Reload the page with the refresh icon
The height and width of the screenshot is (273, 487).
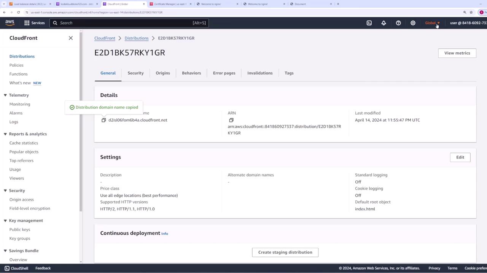[18, 12]
